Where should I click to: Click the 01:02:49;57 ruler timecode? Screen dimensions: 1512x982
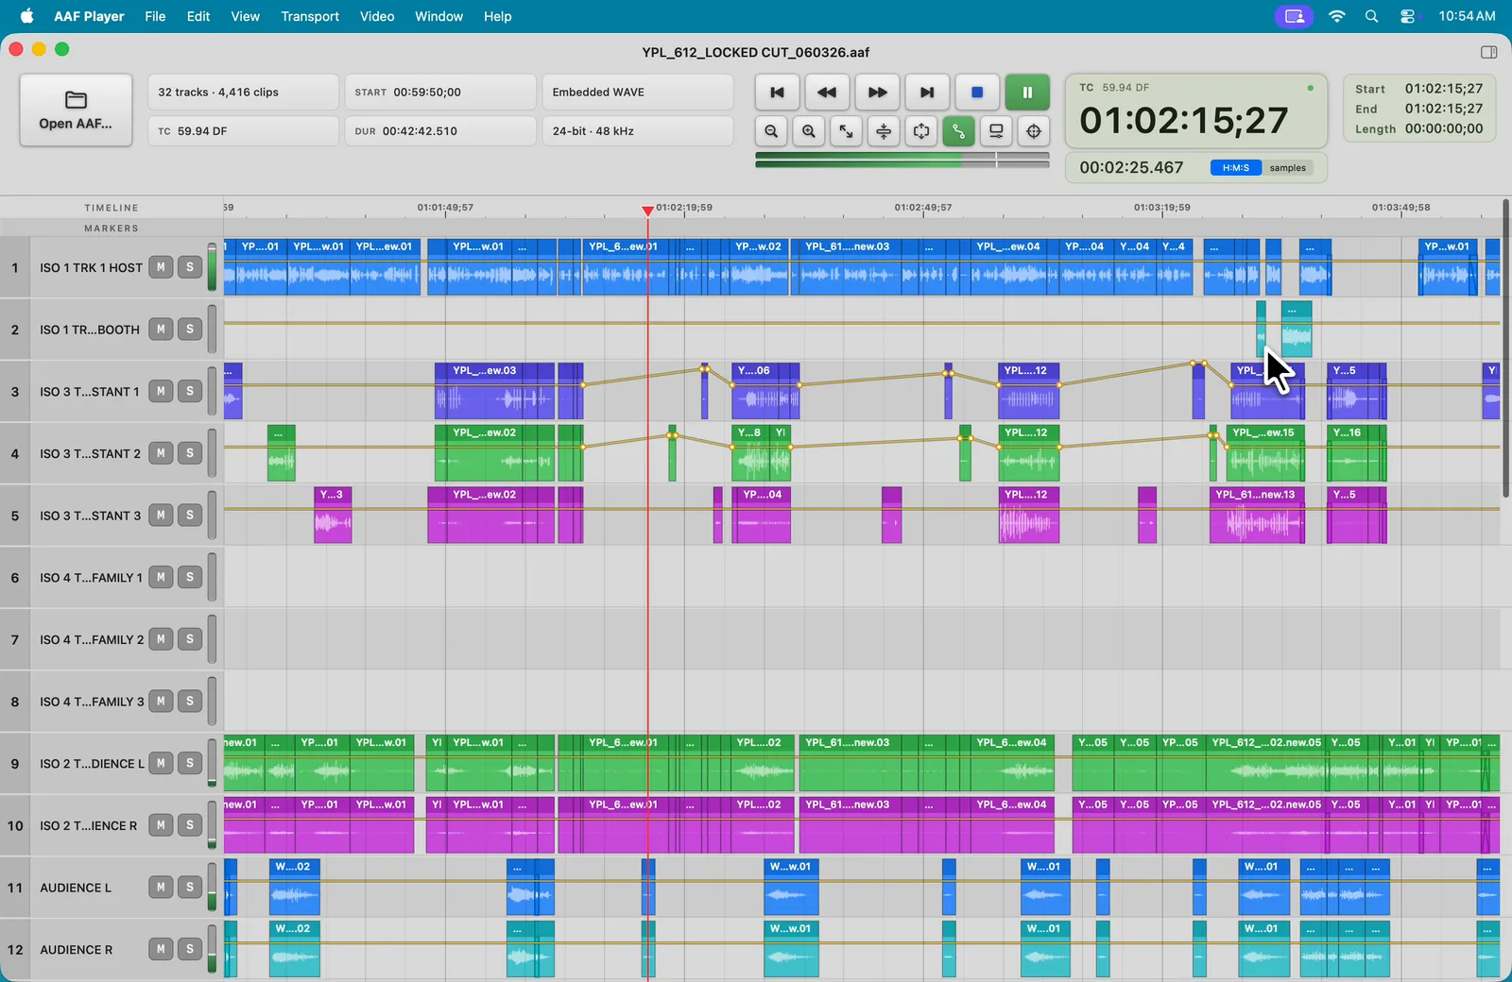(923, 207)
